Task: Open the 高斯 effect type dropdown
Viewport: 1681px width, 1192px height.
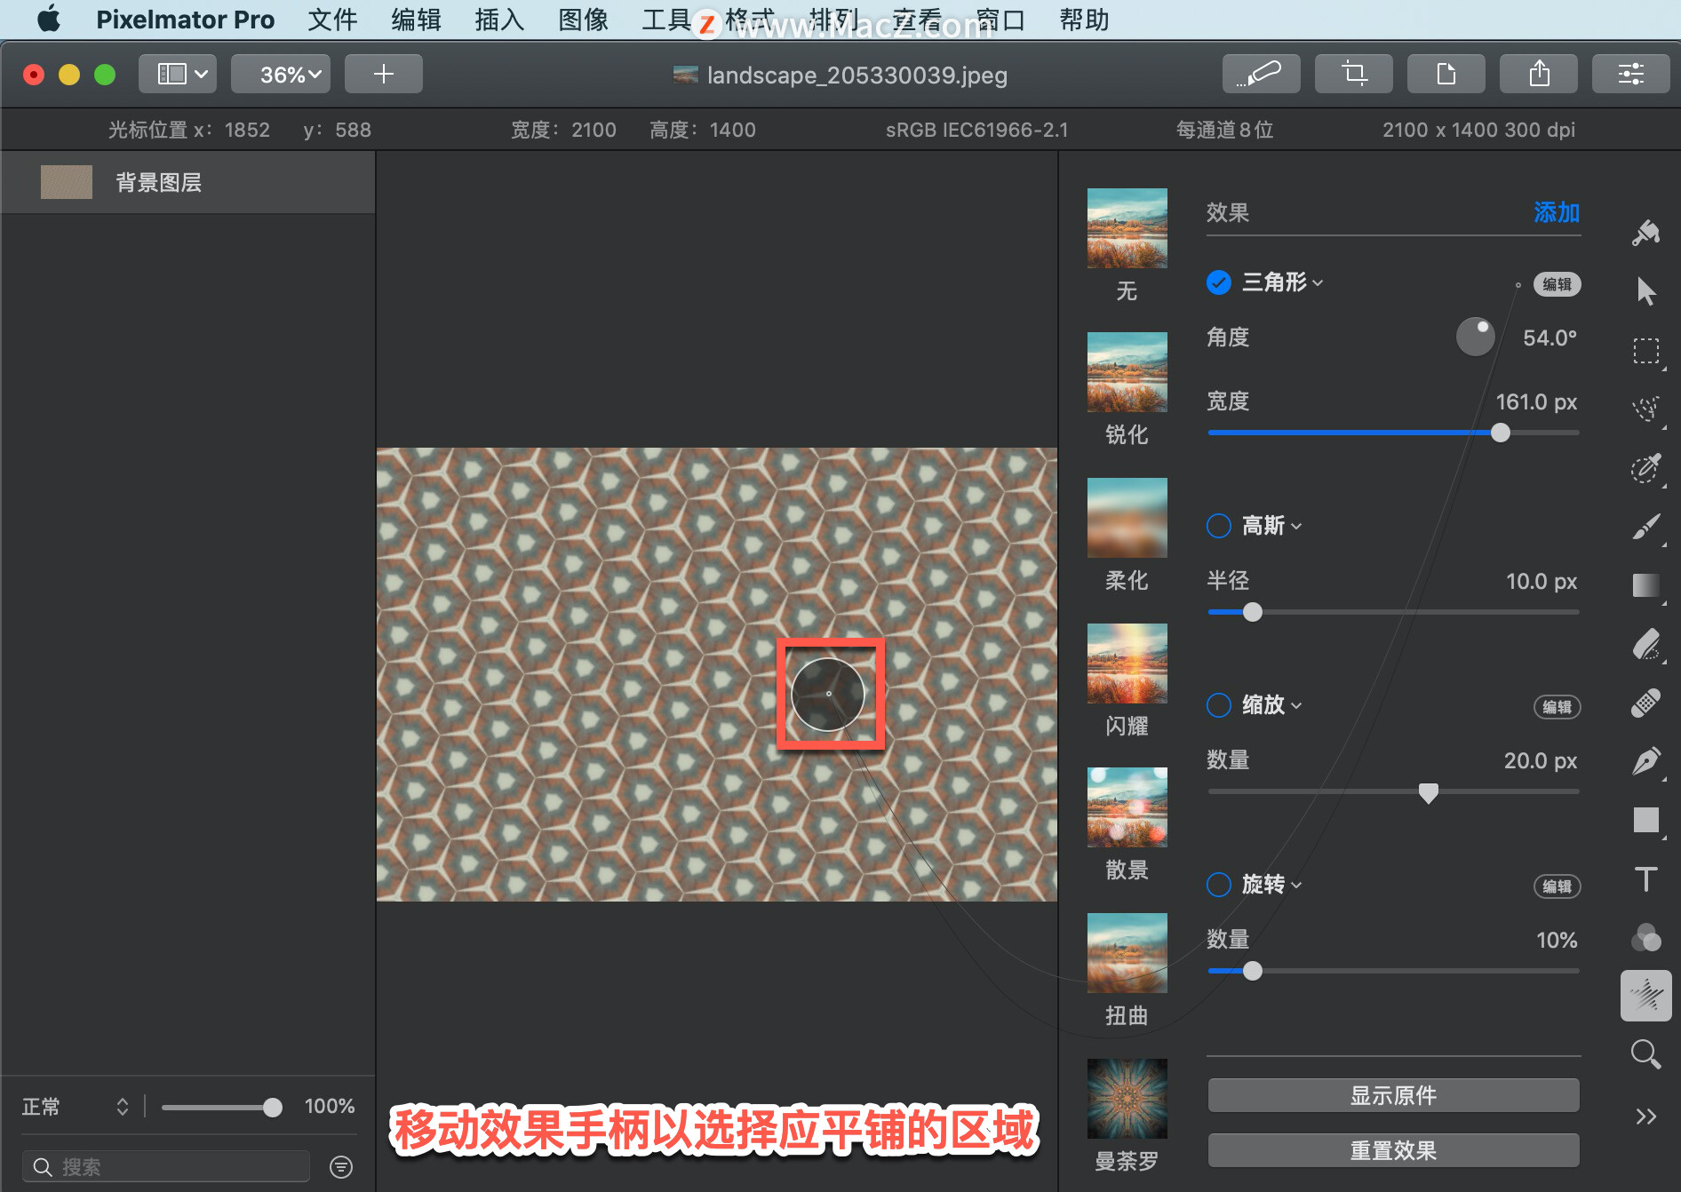Action: tap(1271, 526)
